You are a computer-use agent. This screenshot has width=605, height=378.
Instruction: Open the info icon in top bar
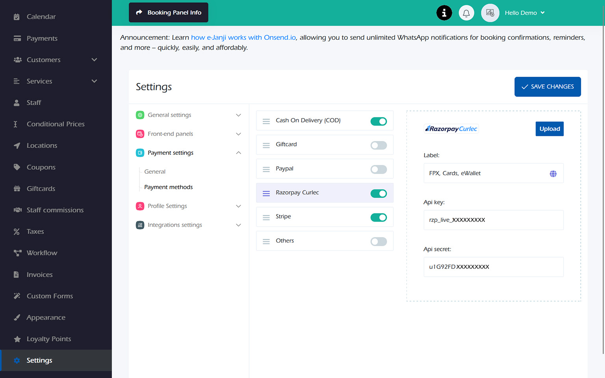coord(444,13)
